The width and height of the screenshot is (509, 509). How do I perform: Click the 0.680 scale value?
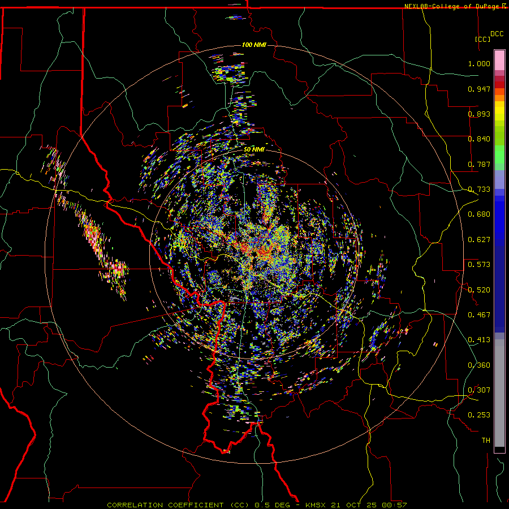pos(479,214)
